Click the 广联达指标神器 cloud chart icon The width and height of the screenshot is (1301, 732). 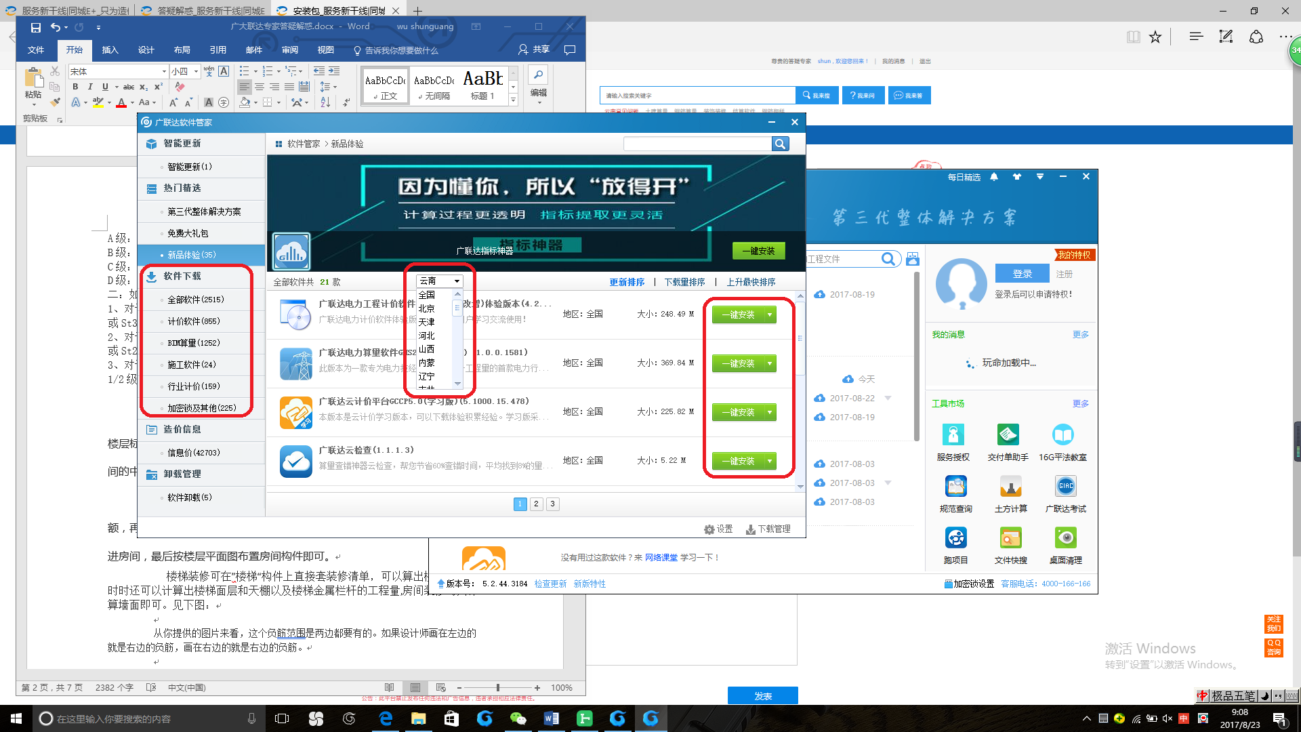pyautogui.click(x=291, y=252)
